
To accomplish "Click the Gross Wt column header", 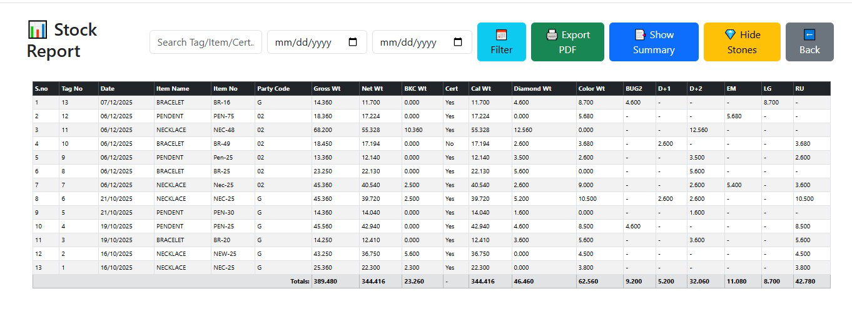I will [325, 89].
